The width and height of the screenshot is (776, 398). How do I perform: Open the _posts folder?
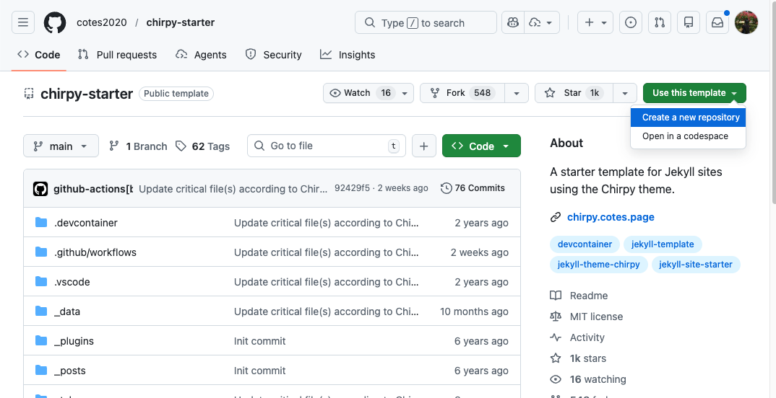click(x=70, y=371)
